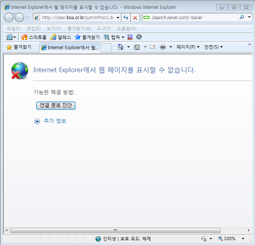Image resolution: width=255 pixels, height=245 pixels.
Task: Click the horizontal scrollbar right arrow
Action: pos(249,230)
